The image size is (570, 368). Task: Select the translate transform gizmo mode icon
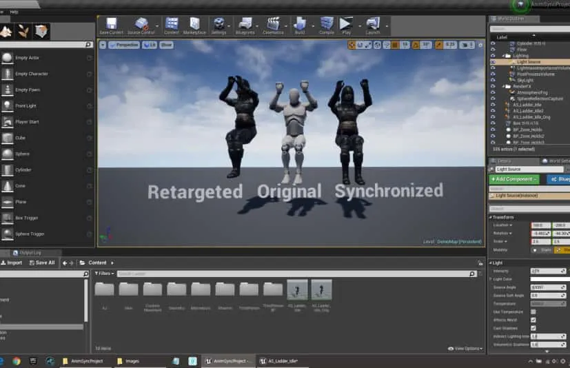[352, 45]
